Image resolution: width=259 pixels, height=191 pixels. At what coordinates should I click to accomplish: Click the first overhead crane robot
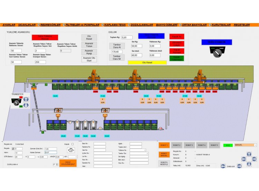click(93, 76)
